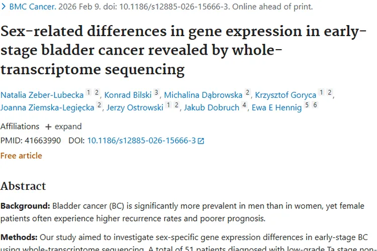This screenshot has height=251, width=377.
Task: Click the external link icon after DOI
Action: click(x=201, y=141)
